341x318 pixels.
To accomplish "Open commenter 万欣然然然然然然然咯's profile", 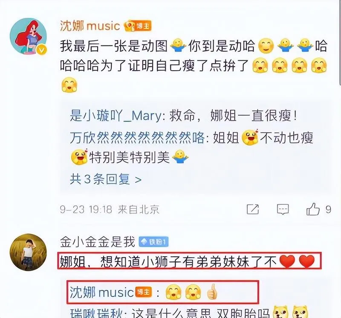I will 137,137.
